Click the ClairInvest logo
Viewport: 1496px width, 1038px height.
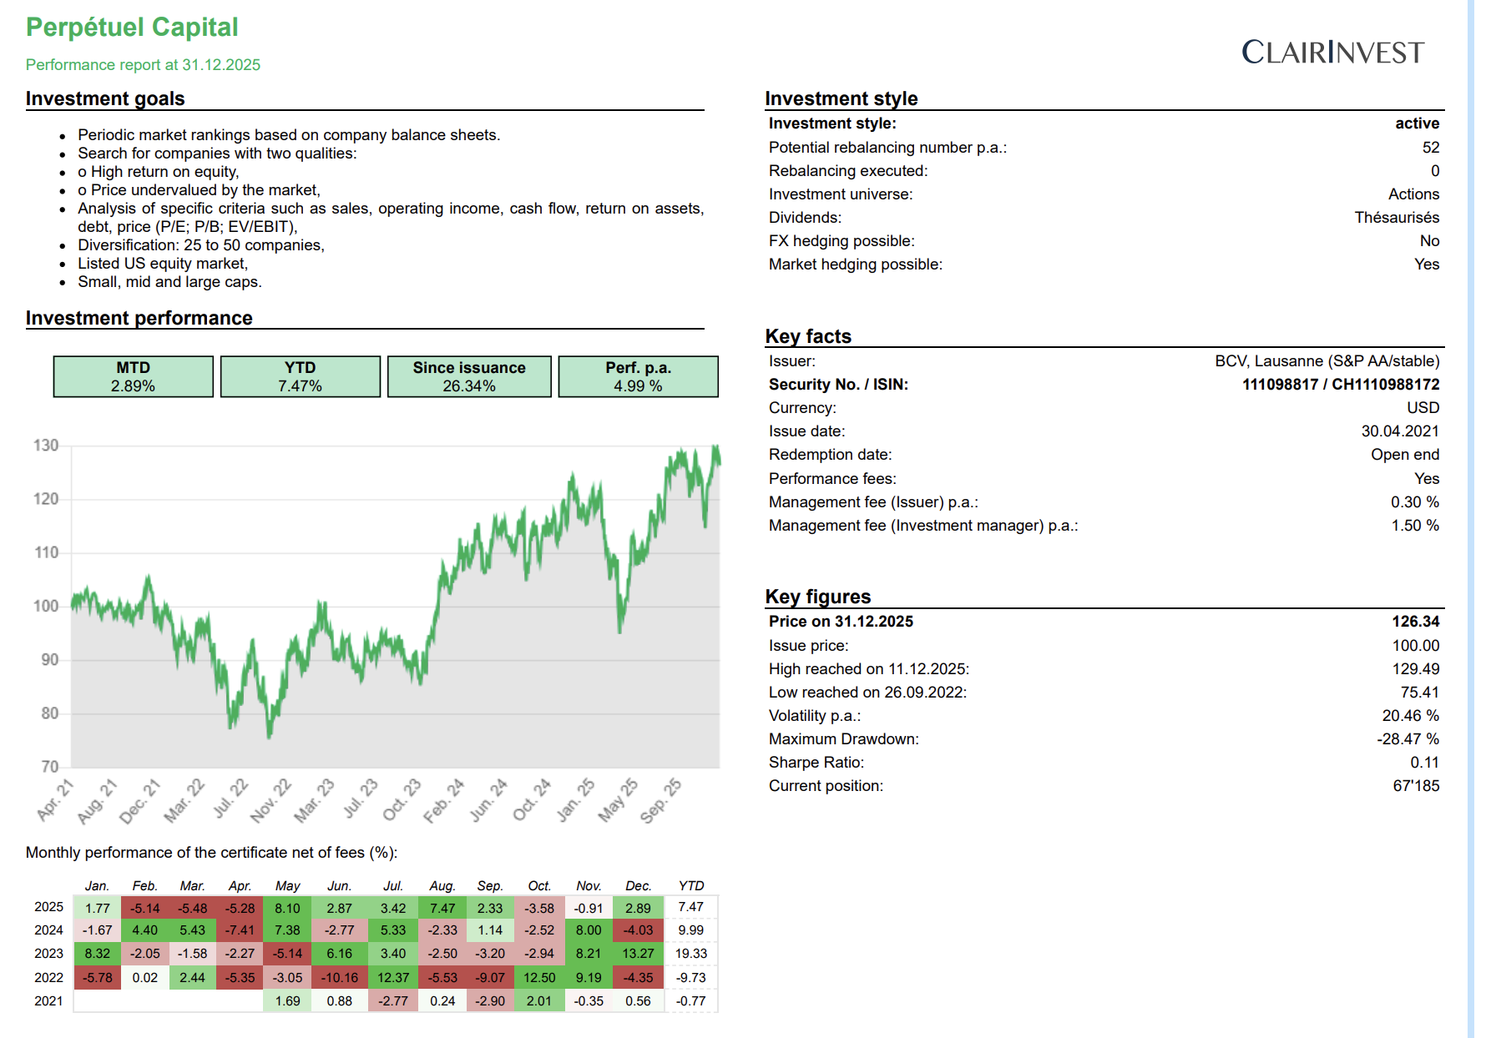click(1332, 52)
